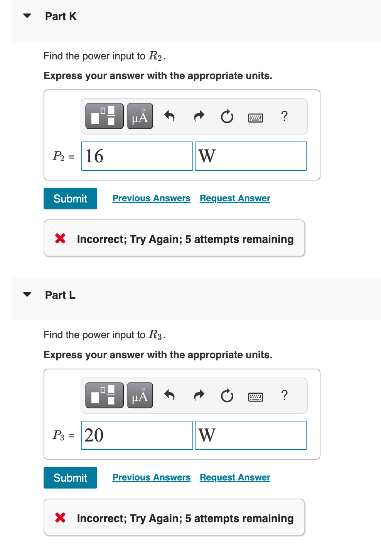381x546 pixels.
Task: Select the units (μÅ) button in Part K
Action: [x=140, y=116]
